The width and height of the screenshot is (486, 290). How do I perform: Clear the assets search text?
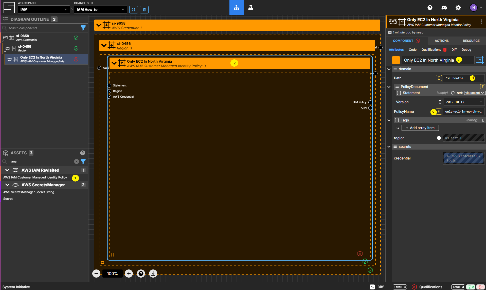(76, 161)
